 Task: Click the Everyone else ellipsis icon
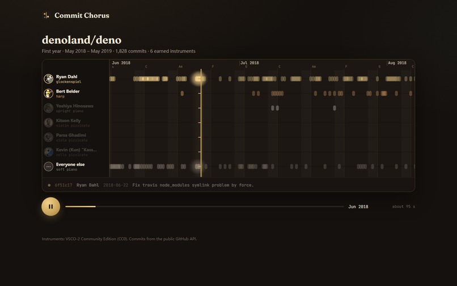click(x=48, y=166)
